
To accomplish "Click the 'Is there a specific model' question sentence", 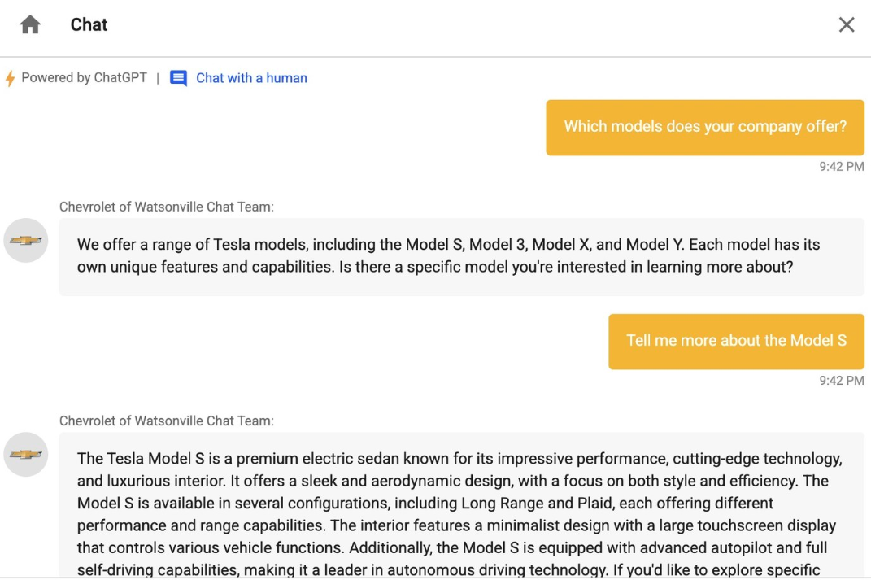I will coord(566,267).
